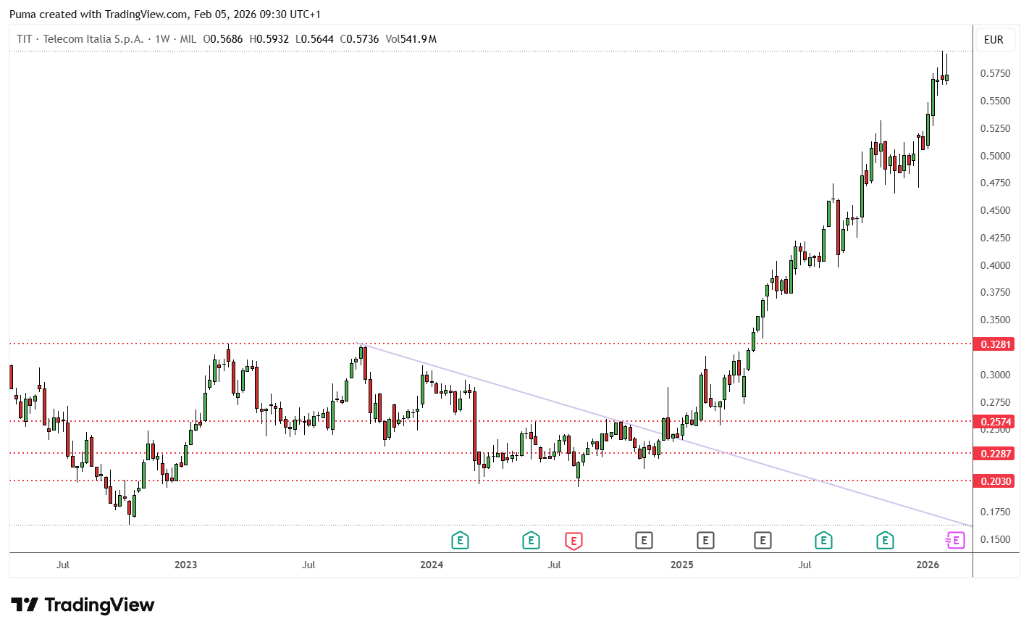
Task: Click the first green earnings marker in early 2024
Action: click(x=460, y=540)
